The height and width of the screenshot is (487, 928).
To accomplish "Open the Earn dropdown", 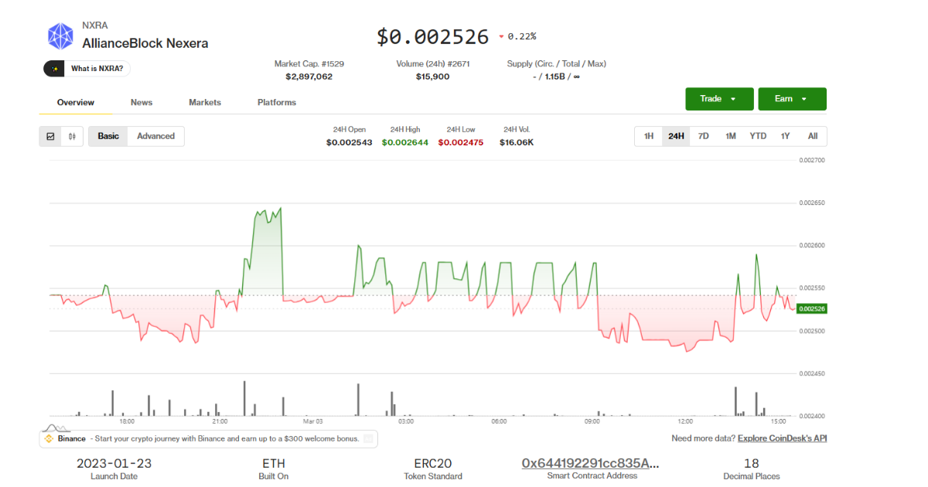I will [792, 99].
